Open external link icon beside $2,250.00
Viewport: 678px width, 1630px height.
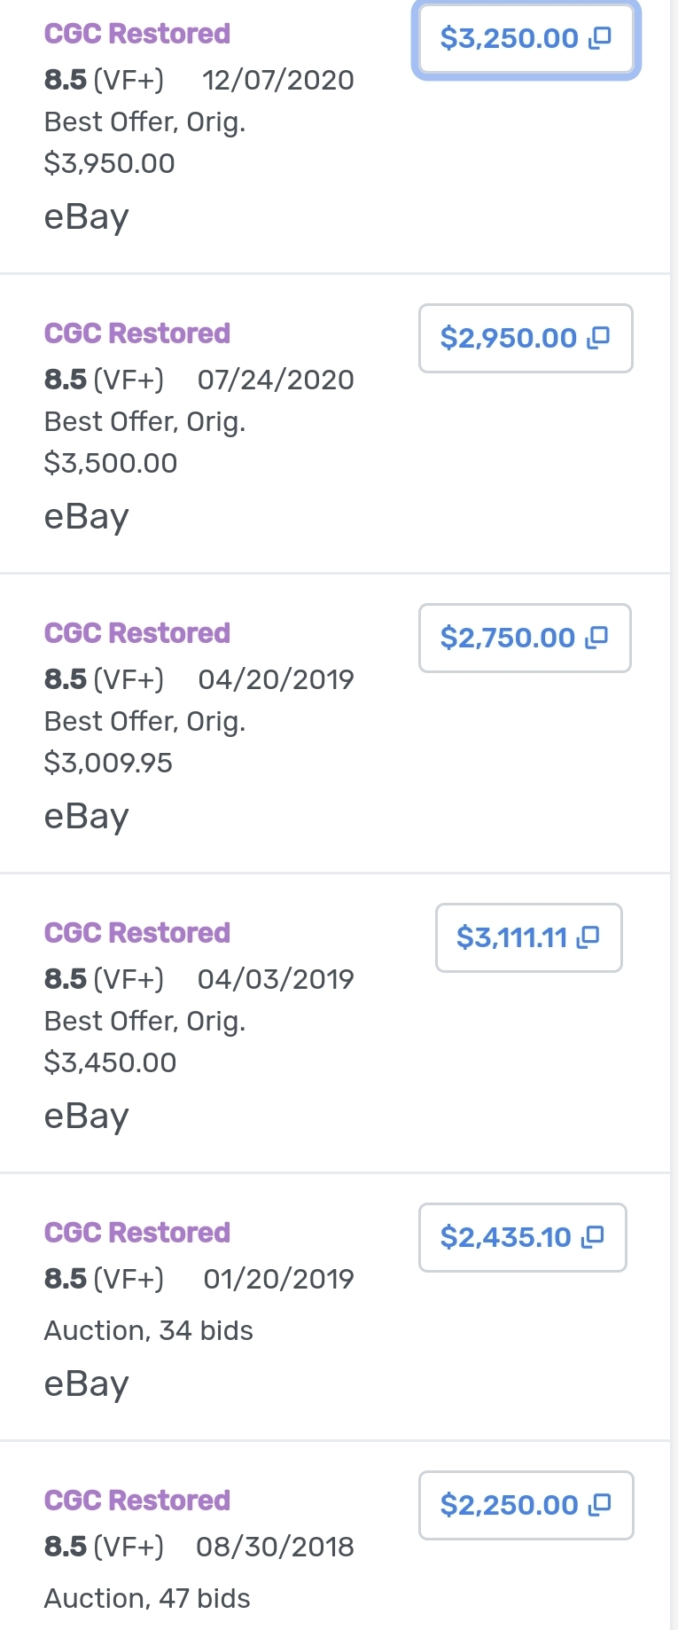[x=600, y=1504]
